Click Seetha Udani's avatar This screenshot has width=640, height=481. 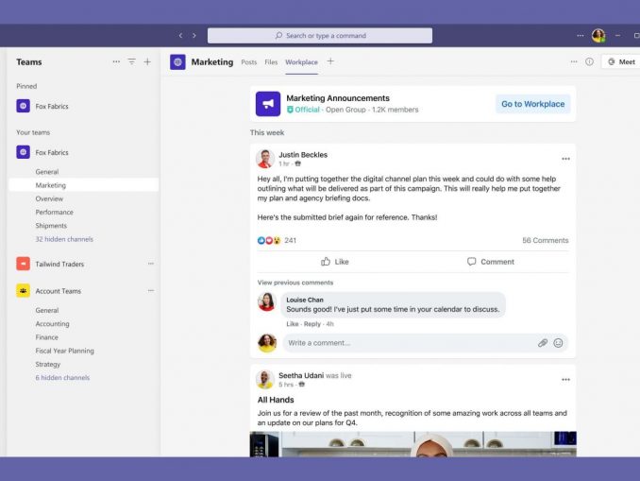[x=265, y=379]
